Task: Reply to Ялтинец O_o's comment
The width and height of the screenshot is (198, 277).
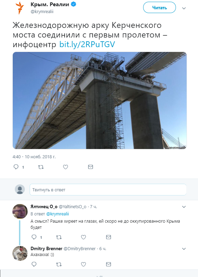Action: (x=34, y=237)
